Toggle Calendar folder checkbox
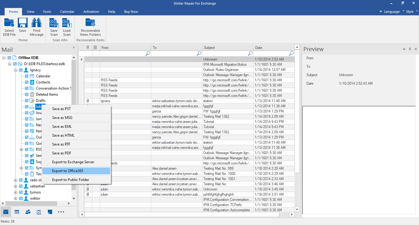This screenshot has height=225, width=419. pos(27,76)
